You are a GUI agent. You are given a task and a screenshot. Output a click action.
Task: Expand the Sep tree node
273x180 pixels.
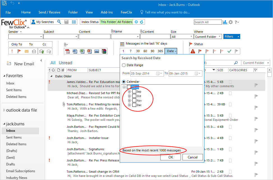pyautogui.click(x=129, y=92)
